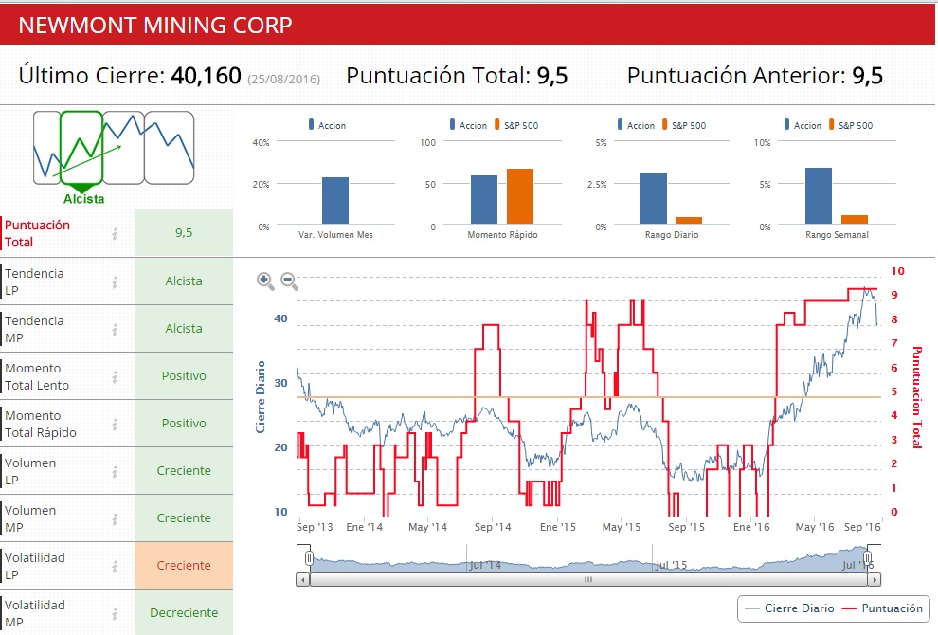This screenshot has width=938, height=635.
Task: Click the Volatilidad MP Decreciente value
Action: point(184,612)
